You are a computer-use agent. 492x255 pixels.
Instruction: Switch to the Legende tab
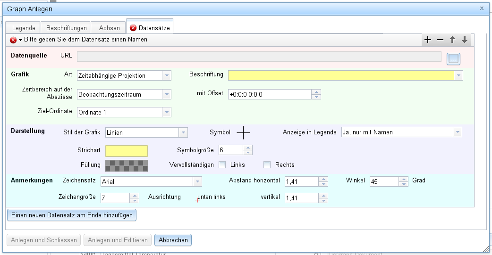tap(23, 28)
